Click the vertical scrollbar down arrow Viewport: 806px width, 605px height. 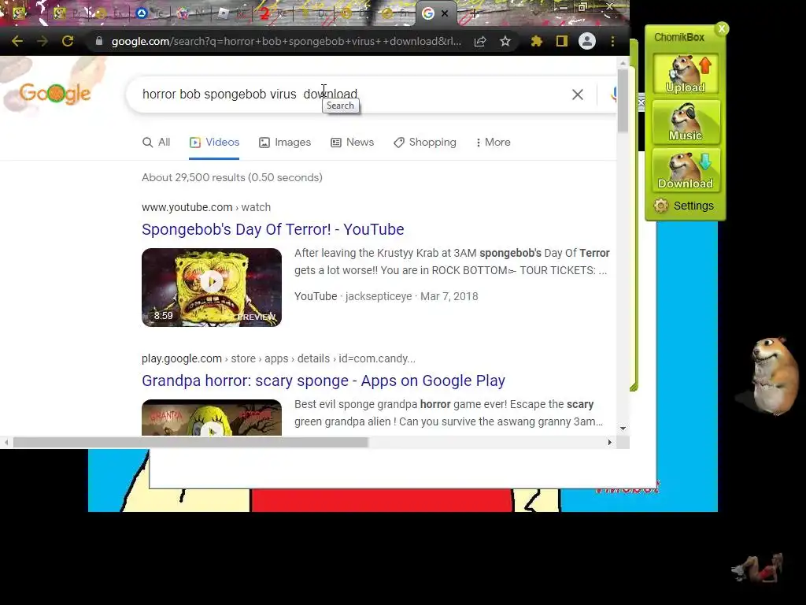(x=623, y=428)
